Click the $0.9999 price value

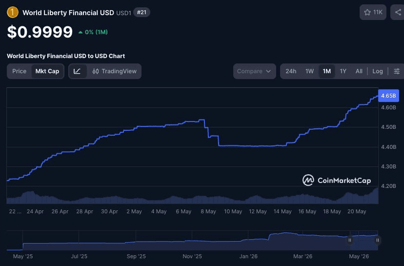(40, 32)
